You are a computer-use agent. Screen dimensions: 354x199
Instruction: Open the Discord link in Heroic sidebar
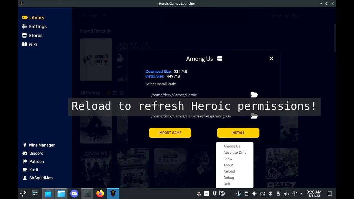[33, 153]
